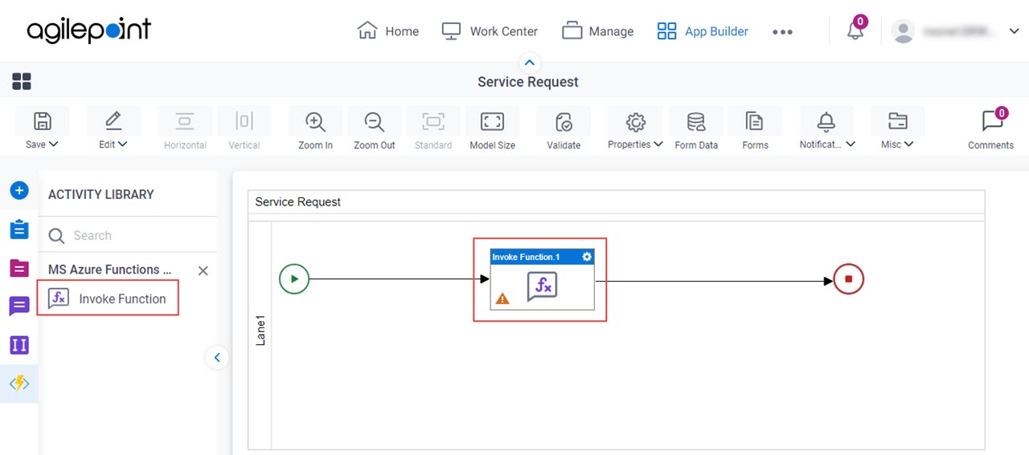The image size is (1029, 455).
Task: Click the Service Request pool header
Action: 298,201
